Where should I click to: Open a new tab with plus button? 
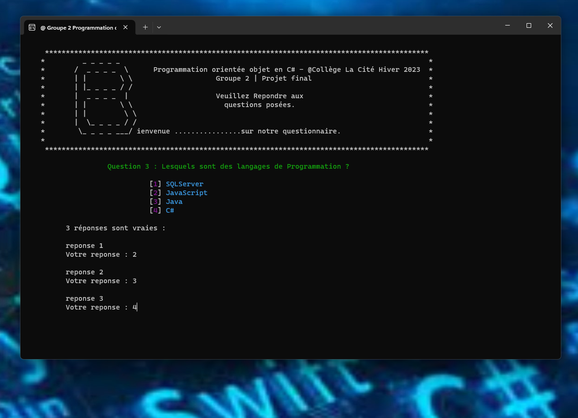pyautogui.click(x=145, y=27)
